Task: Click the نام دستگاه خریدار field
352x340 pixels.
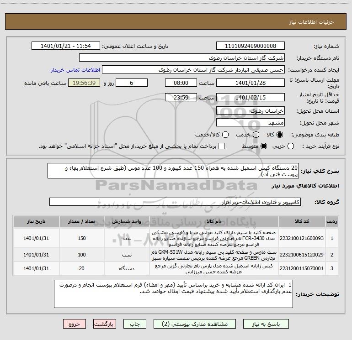Action: (182, 58)
